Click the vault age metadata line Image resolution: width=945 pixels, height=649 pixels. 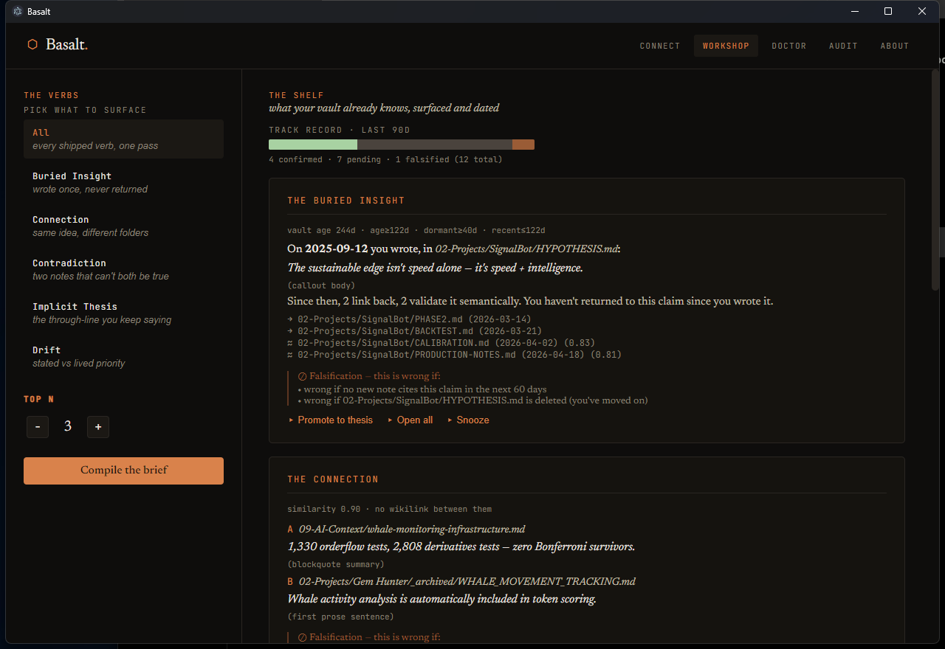416,231
